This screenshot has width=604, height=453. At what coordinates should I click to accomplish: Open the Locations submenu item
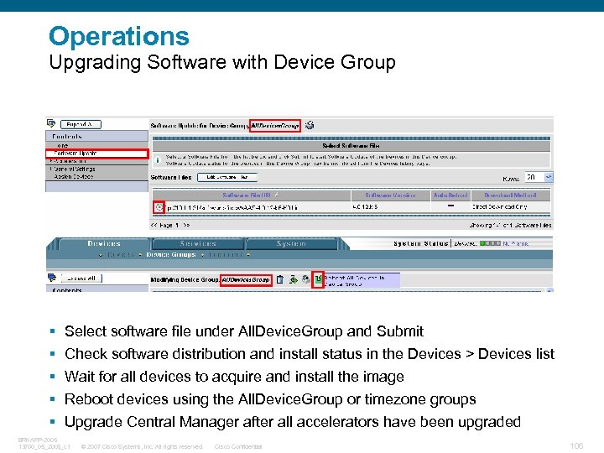tap(226, 255)
